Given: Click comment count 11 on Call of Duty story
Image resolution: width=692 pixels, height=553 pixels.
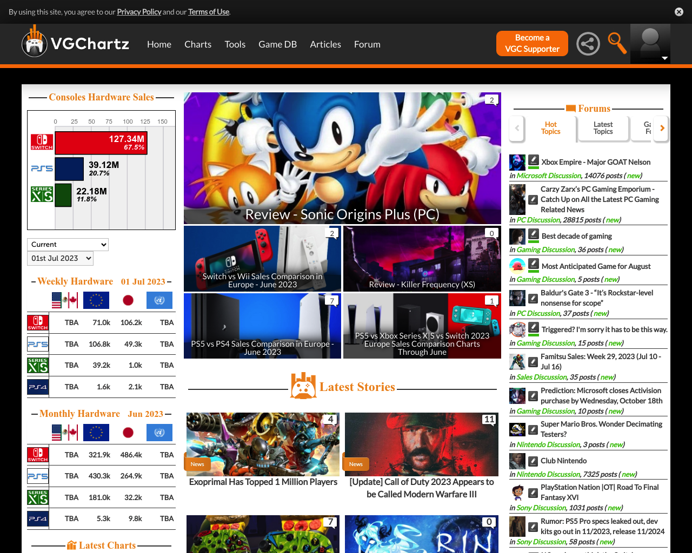Looking at the screenshot, I should (x=489, y=419).
